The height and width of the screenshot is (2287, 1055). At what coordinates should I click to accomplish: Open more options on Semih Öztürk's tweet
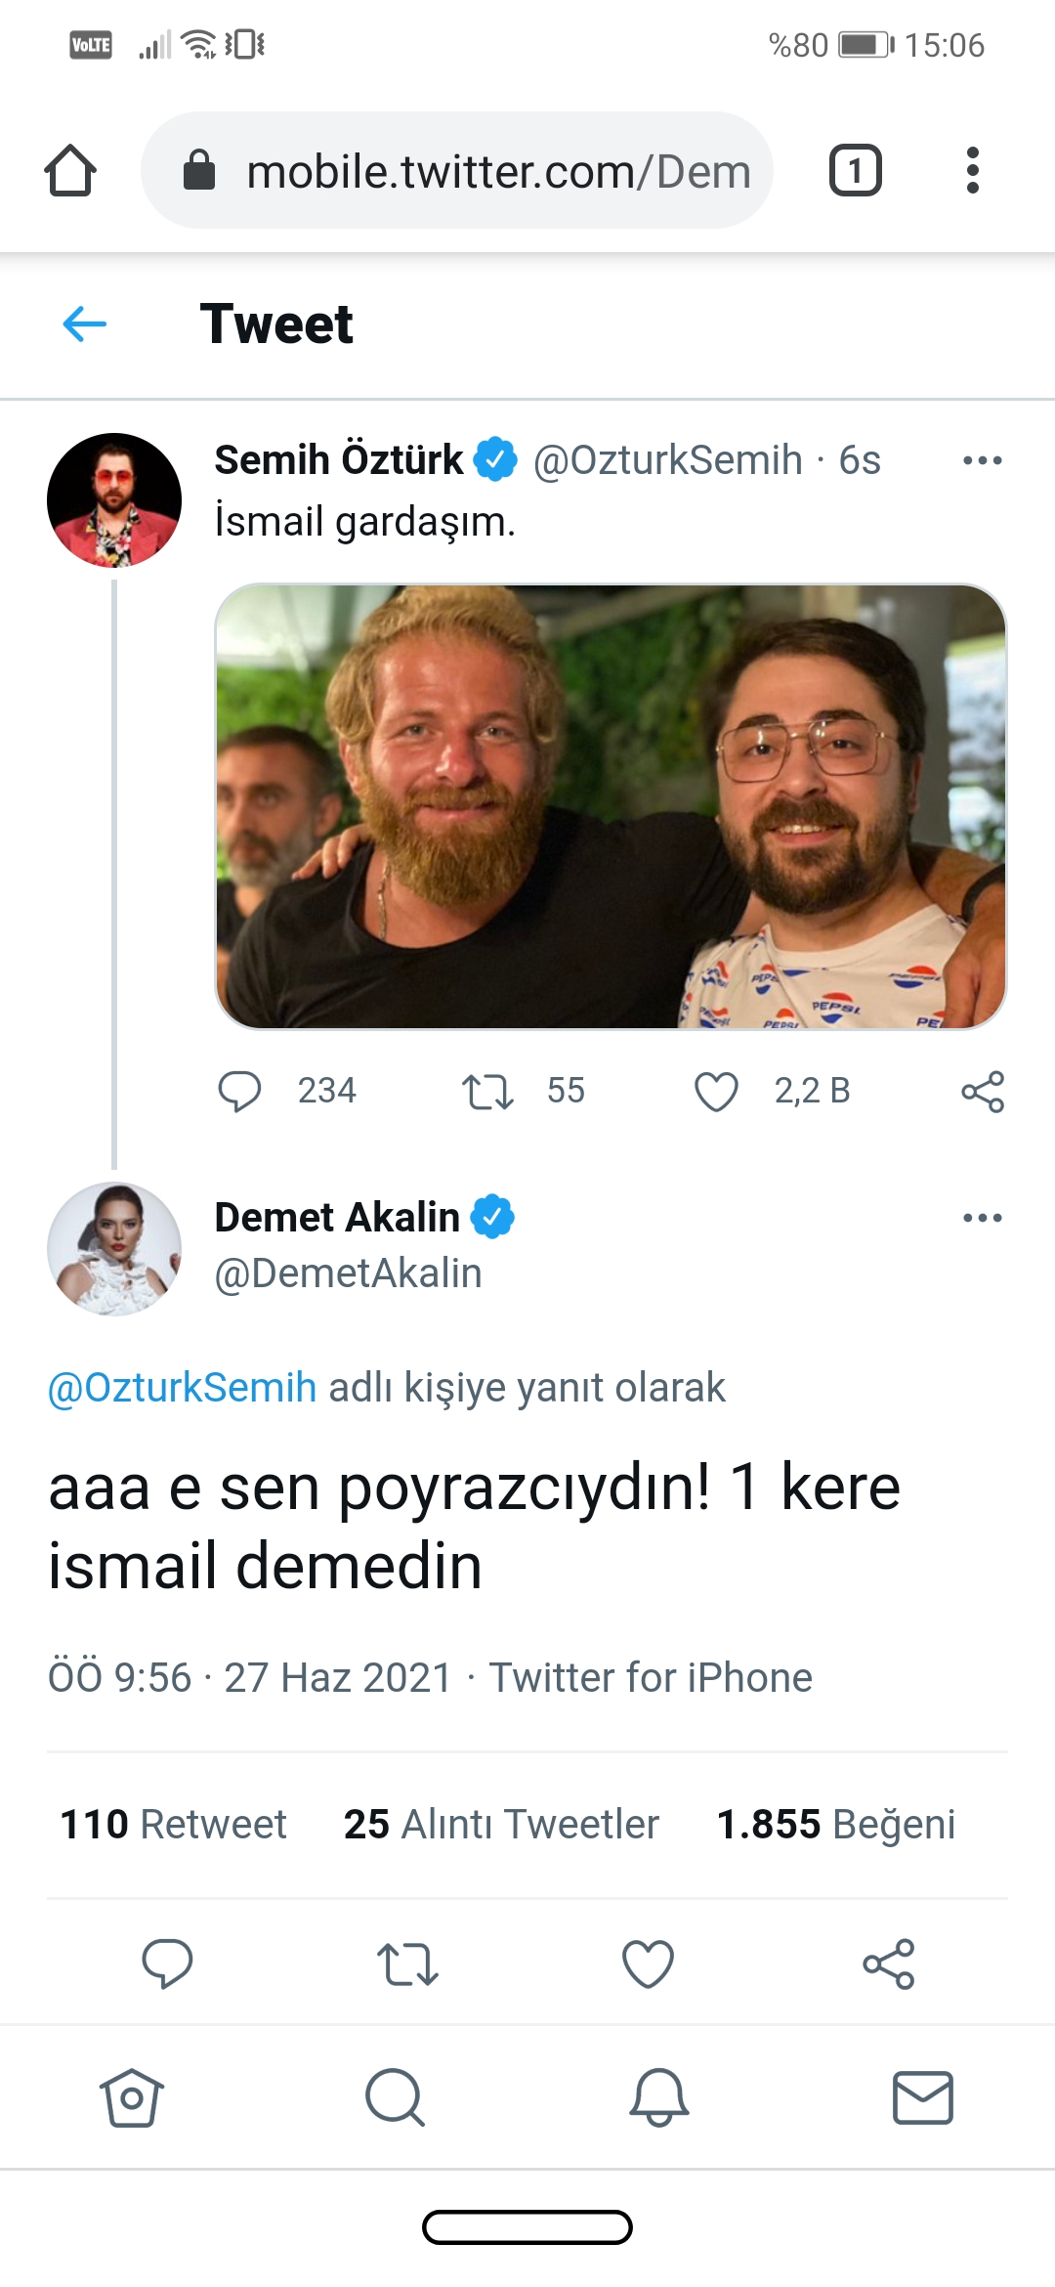[x=982, y=460]
